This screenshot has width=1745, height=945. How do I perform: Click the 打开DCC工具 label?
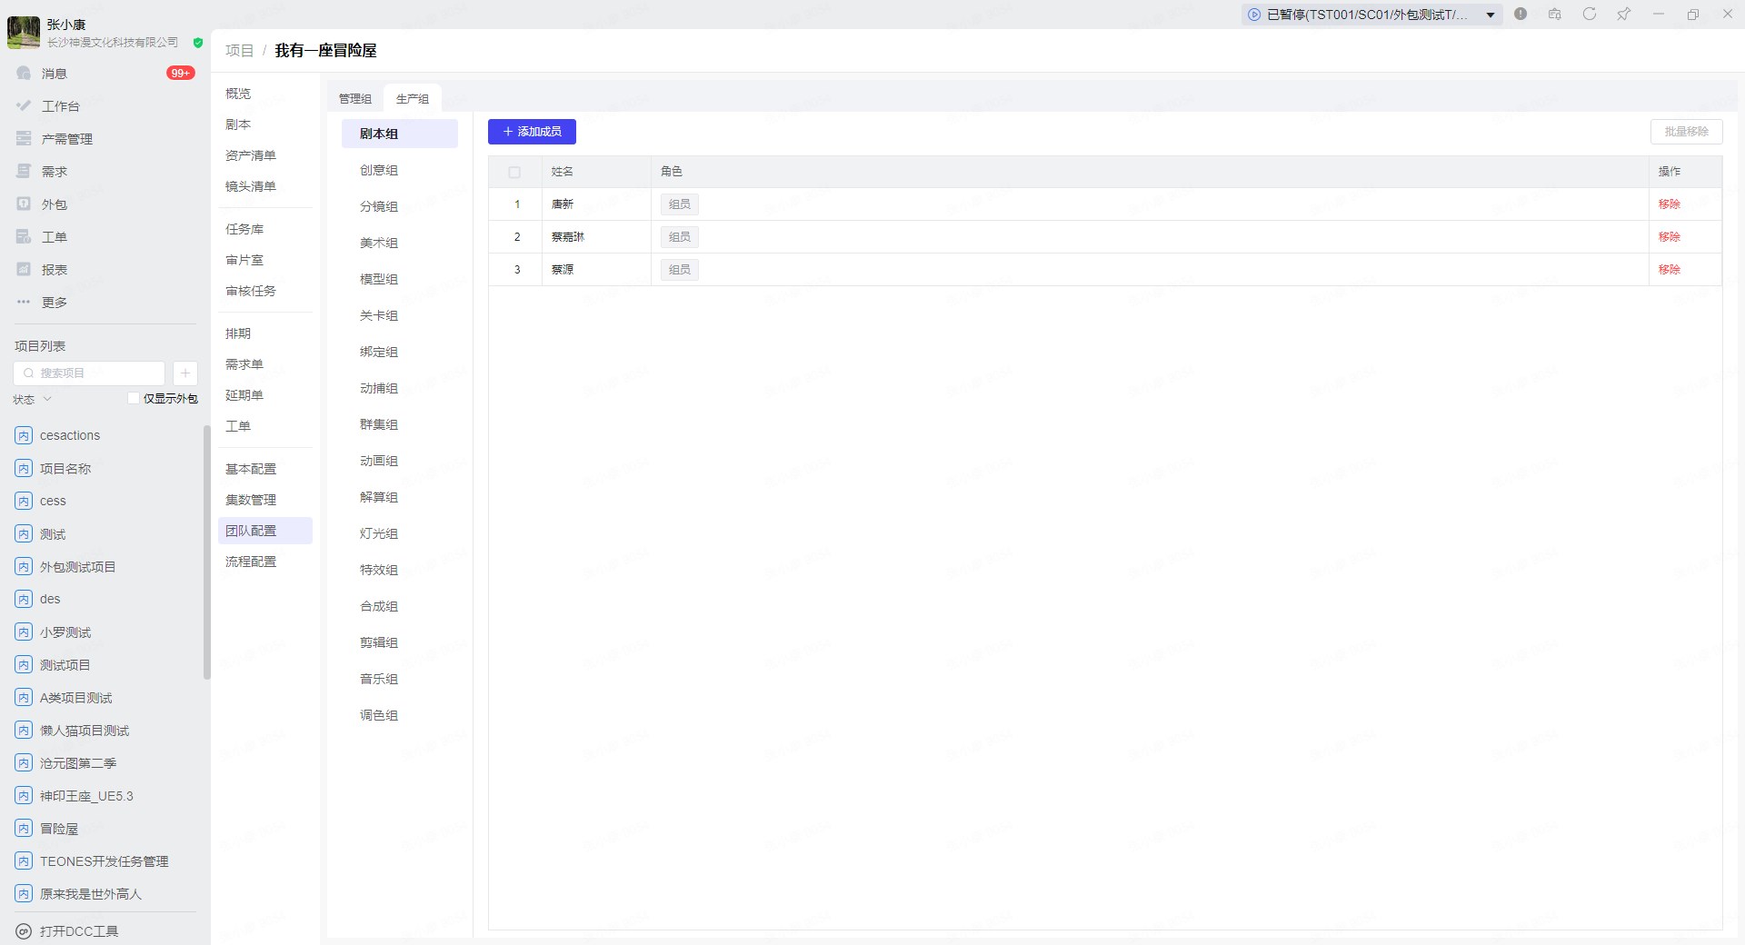(x=79, y=931)
